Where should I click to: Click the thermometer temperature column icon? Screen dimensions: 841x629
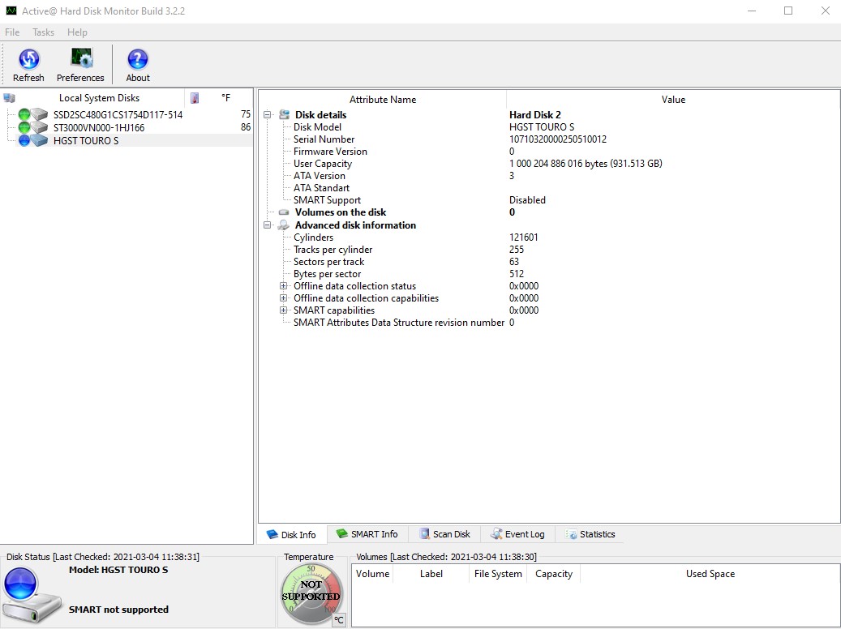coord(193,97)
